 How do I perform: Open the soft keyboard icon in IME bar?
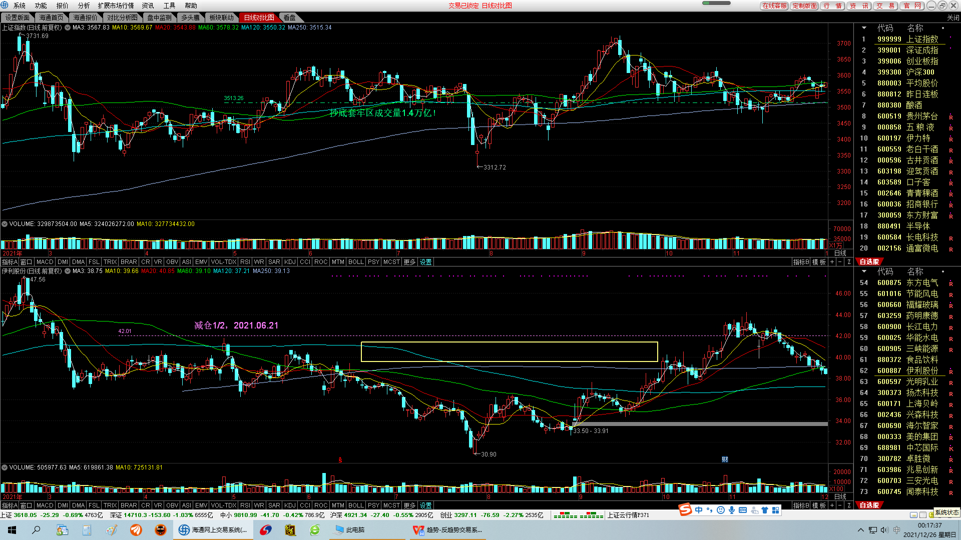click(x=743, y=510)
